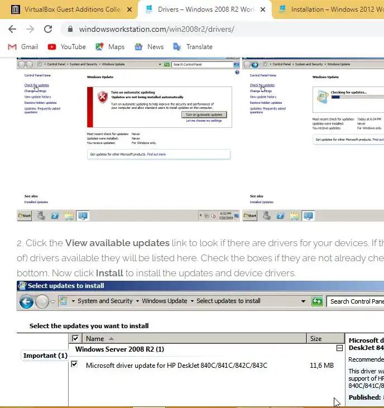Go back with browser back arrow
The width and height of the screenshot is (384, 408).
(12, 29)
